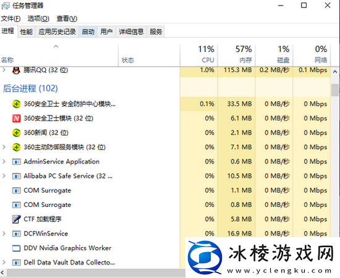Click the 33.5 MB memory value
340x278 pixels.
[239, 104]
